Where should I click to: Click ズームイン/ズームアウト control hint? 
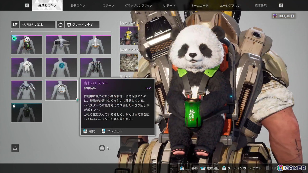pos(244,168)
